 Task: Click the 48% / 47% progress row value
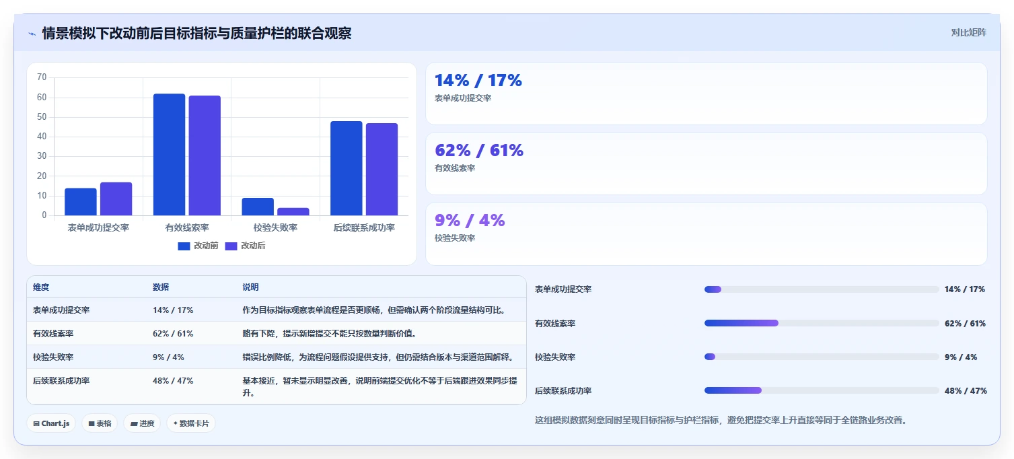click(x=966, y=390)
